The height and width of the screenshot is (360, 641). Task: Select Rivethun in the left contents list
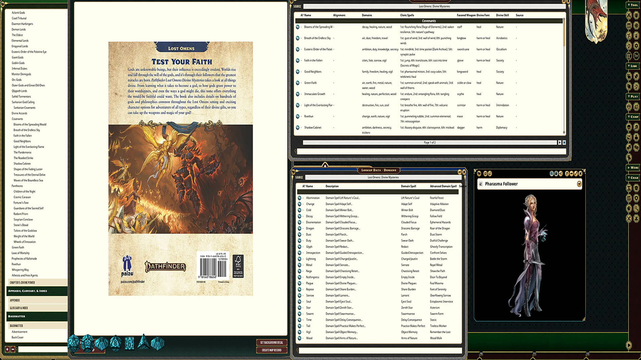[x=17, y=264]
